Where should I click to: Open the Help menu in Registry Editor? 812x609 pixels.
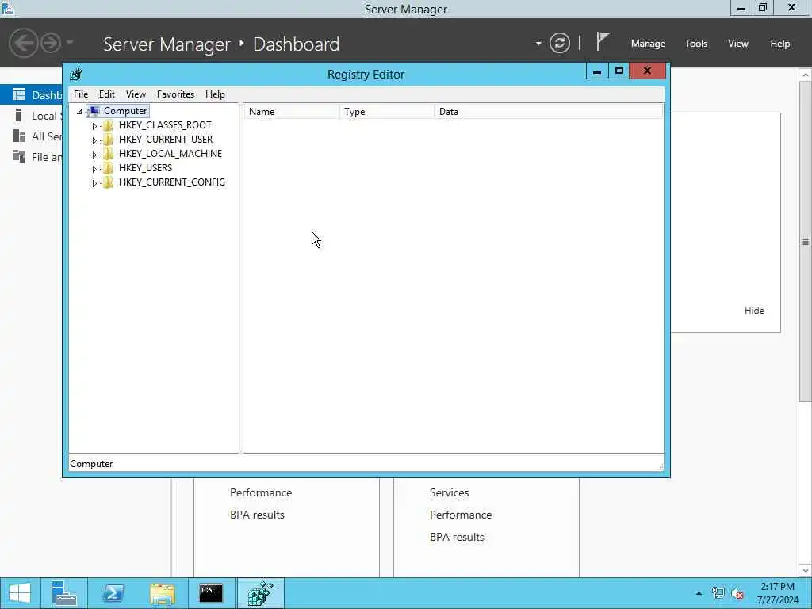[x=215, y=94]
